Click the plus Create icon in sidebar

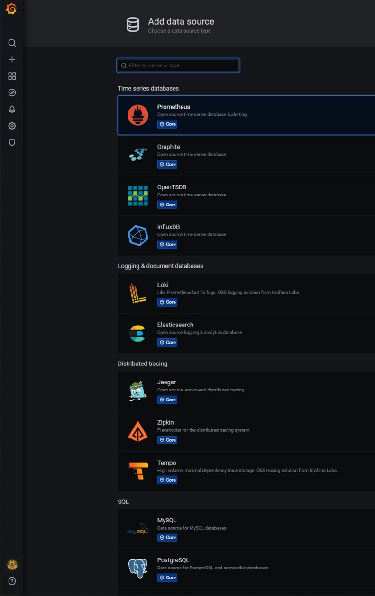tap(12, 59)
